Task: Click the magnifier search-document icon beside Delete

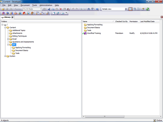Action: pyautogui.click(x=68, y=9)
